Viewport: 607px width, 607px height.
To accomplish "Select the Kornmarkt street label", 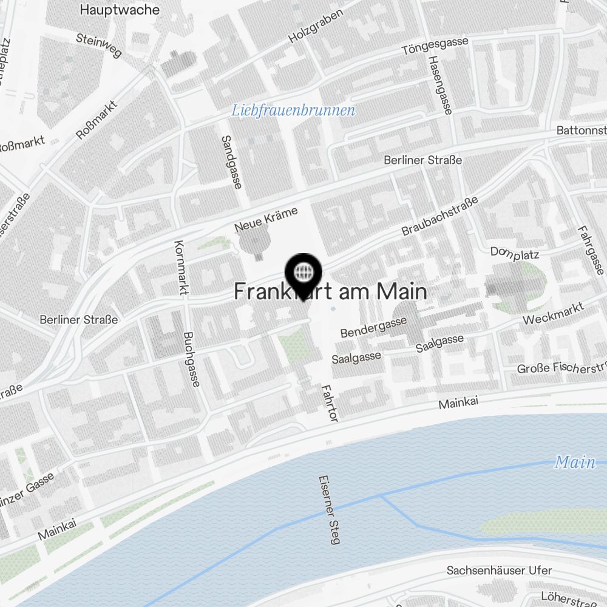I will [x=181, y=268].
